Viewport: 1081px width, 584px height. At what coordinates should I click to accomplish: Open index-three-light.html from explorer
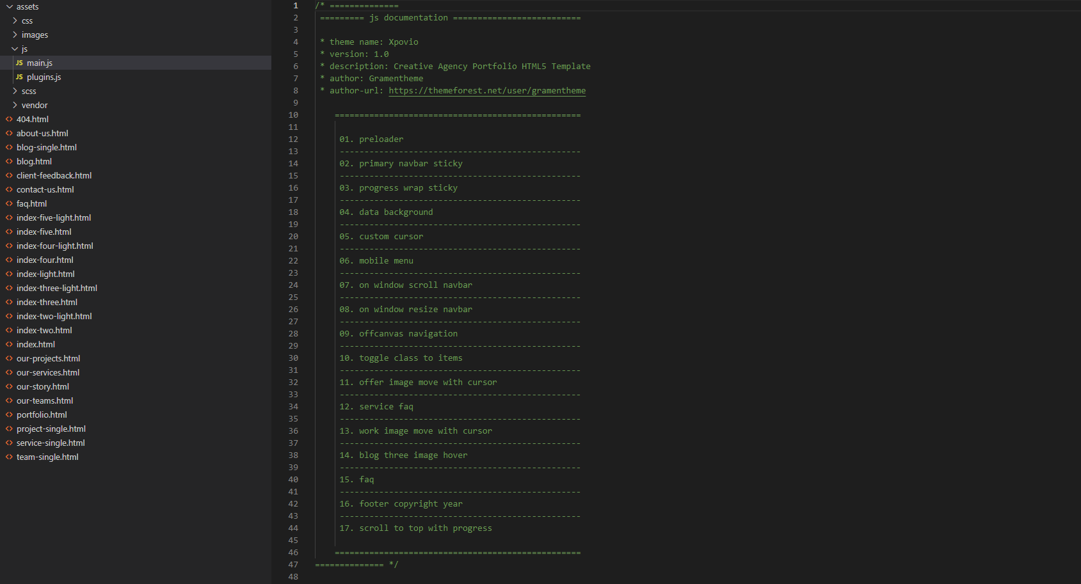[x=56, y=288]
